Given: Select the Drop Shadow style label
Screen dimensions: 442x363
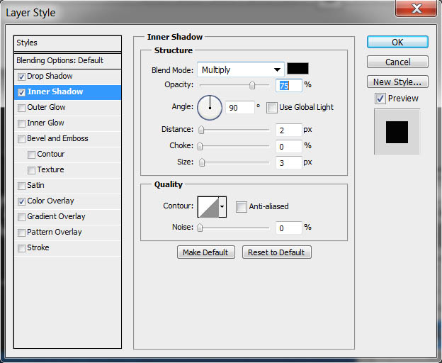Looking at the screenshot, I should coord(50,76).
